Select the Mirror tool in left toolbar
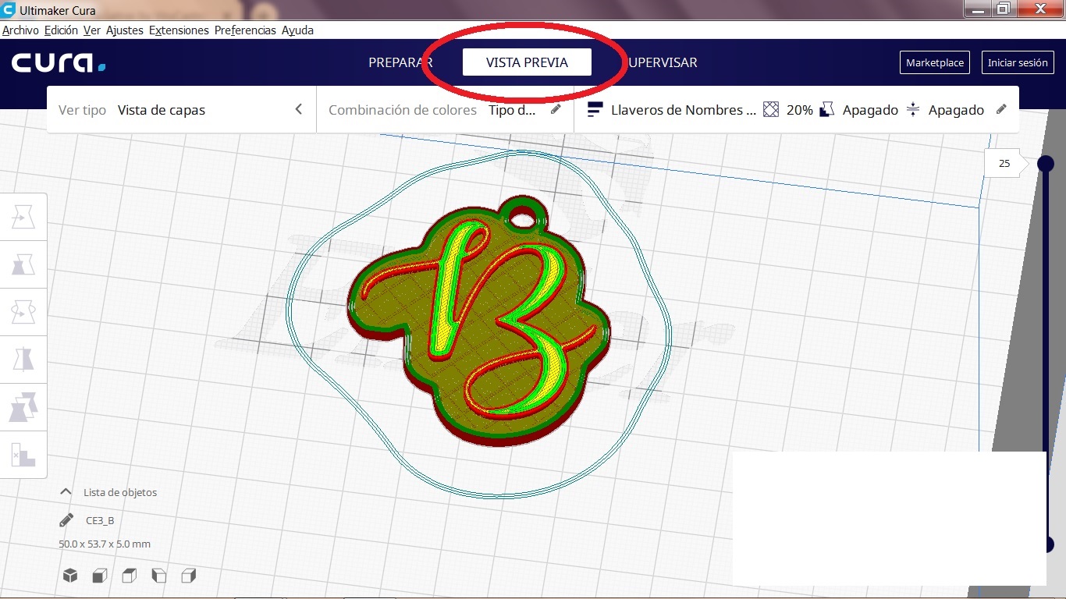 point(23,360)
